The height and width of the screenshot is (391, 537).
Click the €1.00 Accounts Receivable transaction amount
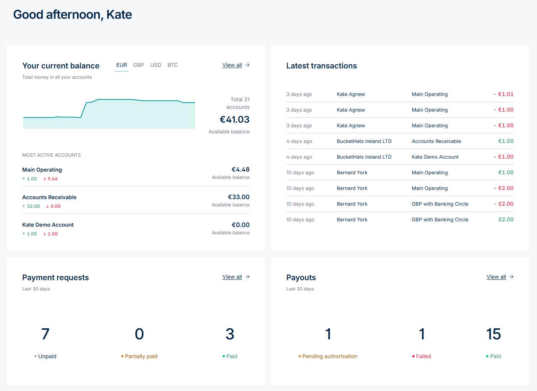tap(506, 141)
